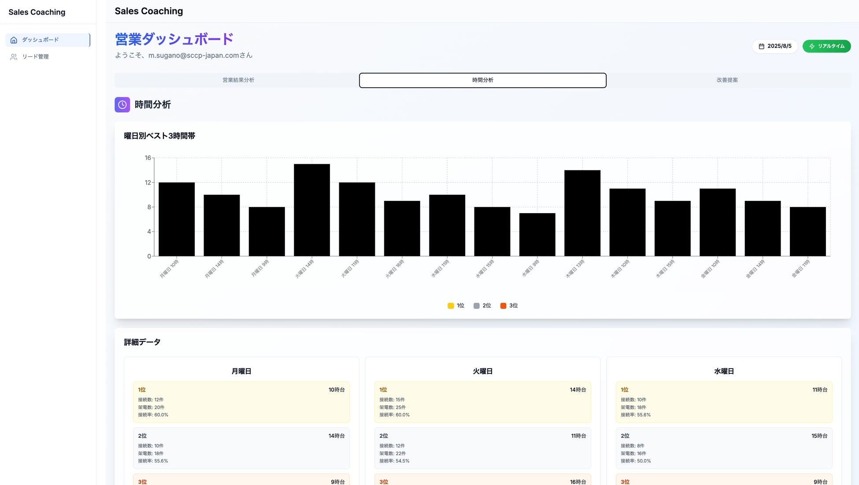The height and width of the screenshot is (485, 859).
Task: Open the 2025/8/5 date picker
Action: pyautogui.click(x=775, y=46)
